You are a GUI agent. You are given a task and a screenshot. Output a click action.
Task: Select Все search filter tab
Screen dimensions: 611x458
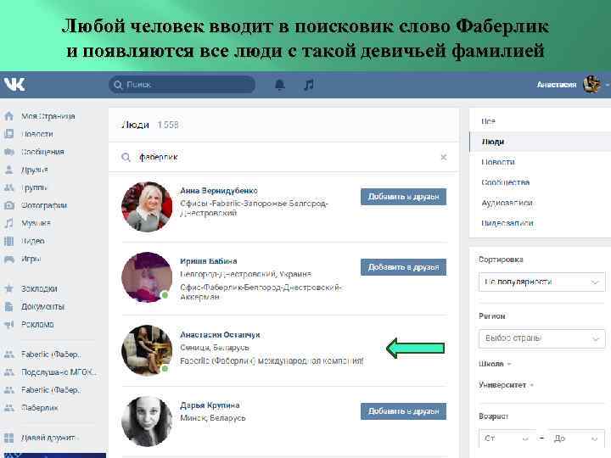tap(540, 121)
